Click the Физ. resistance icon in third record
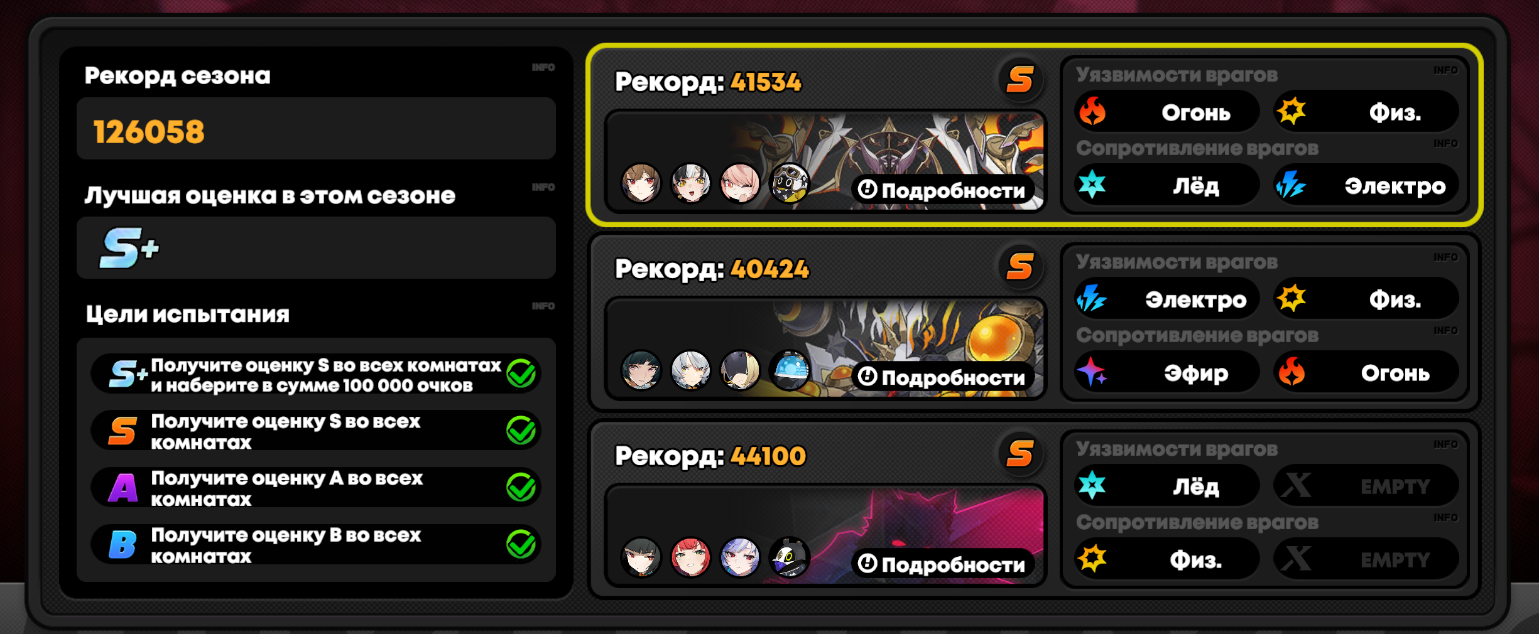Viewport: 1539px width, 634px height. pyautogui.click(x=1092, y=558)
